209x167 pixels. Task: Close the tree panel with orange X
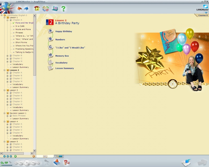pyautogui.click(x=34, y=156)
